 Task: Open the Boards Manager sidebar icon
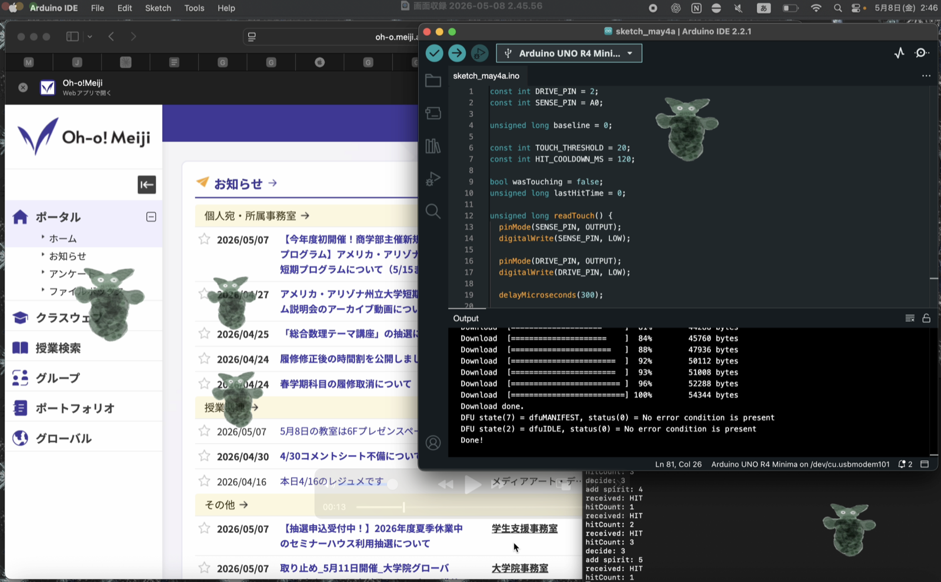click(x=433, y=113)
